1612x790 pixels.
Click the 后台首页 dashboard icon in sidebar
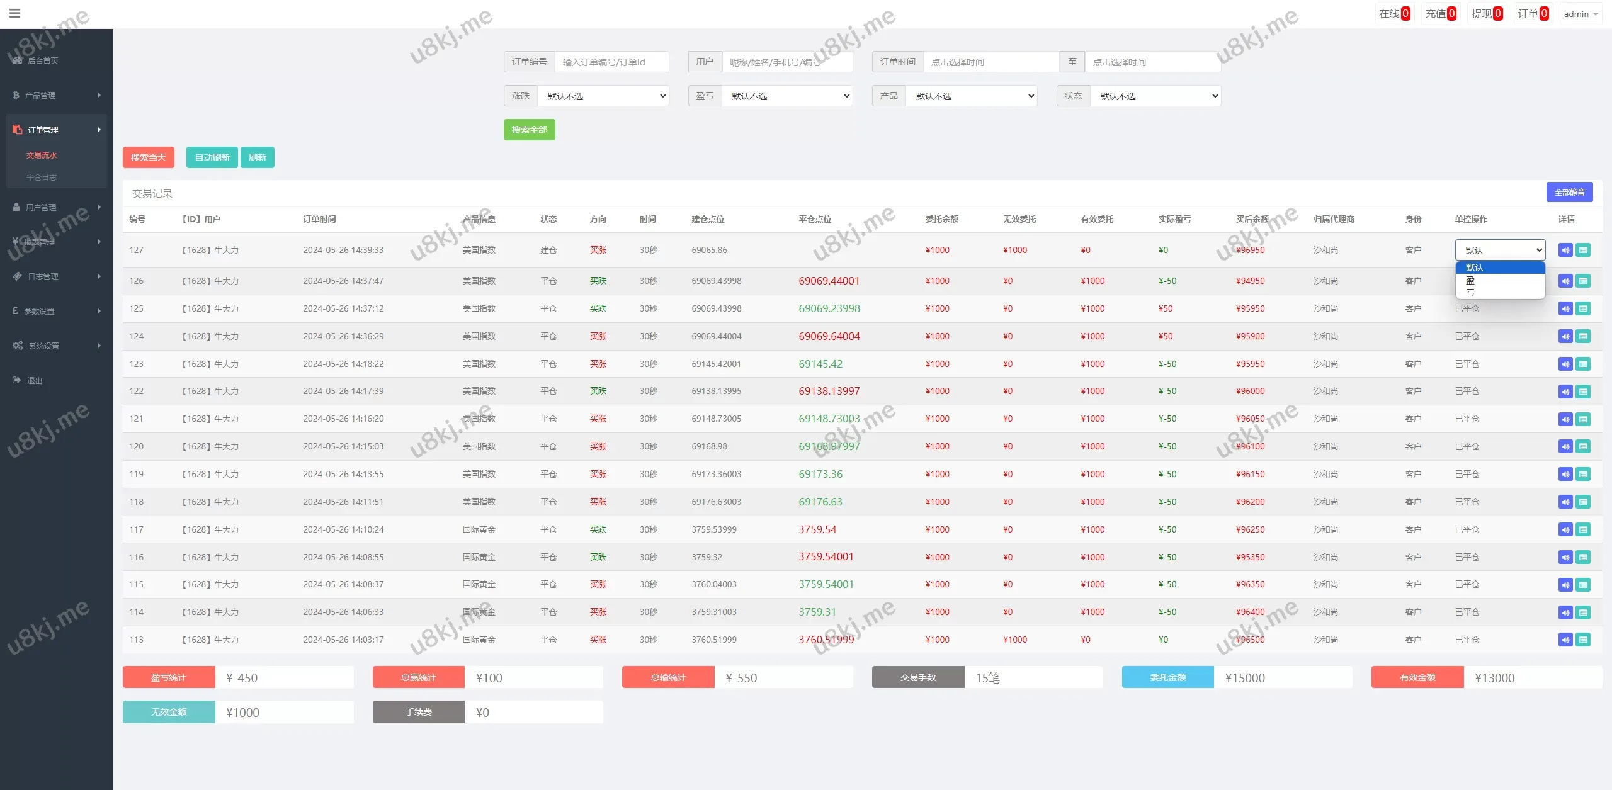tap(18, 60)
